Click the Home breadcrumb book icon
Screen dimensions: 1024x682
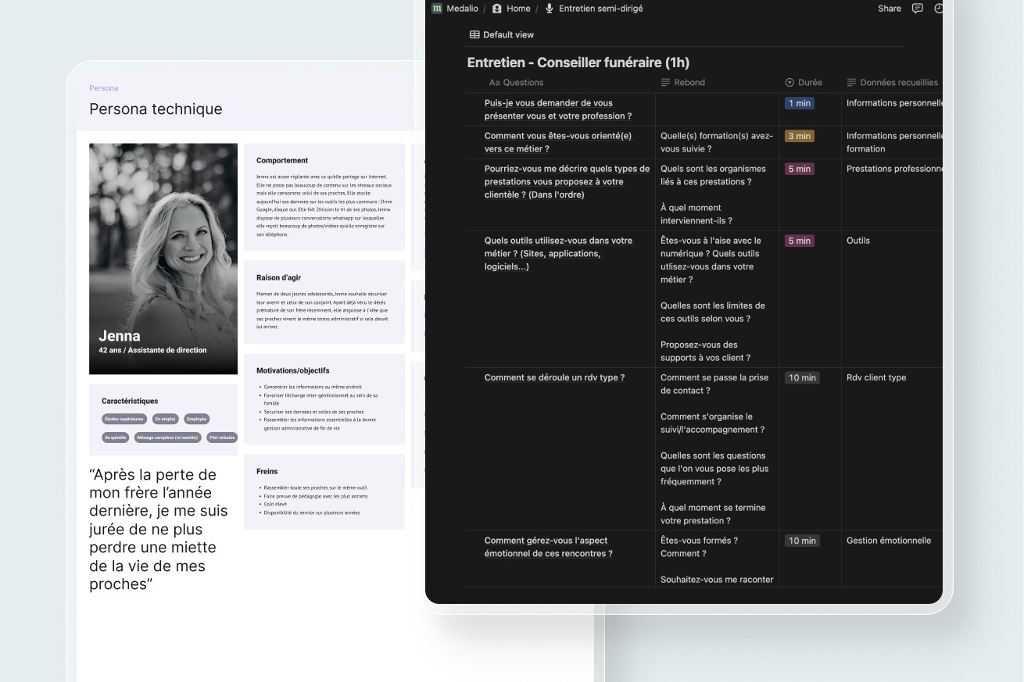496,9
